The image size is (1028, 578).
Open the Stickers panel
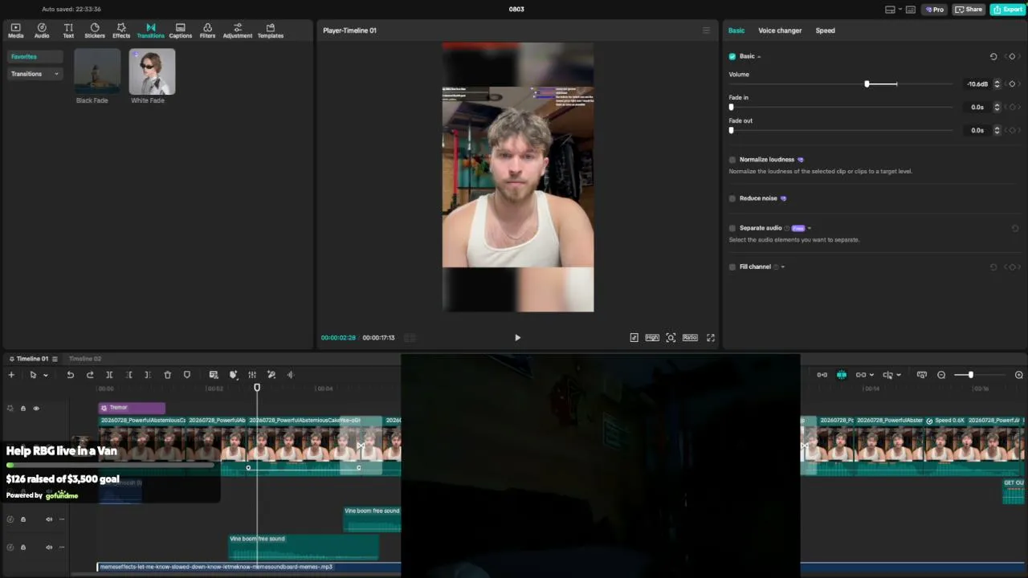(95, 31)
